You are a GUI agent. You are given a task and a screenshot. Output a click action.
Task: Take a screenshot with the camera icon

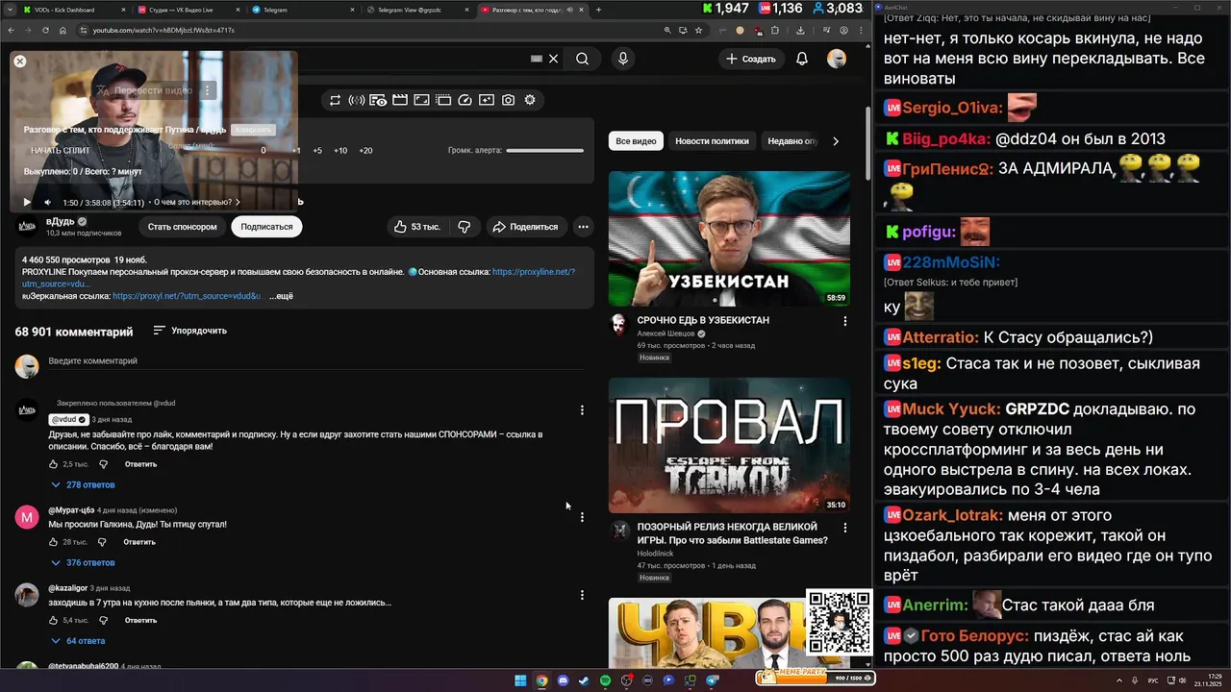[x=508, y=100]
